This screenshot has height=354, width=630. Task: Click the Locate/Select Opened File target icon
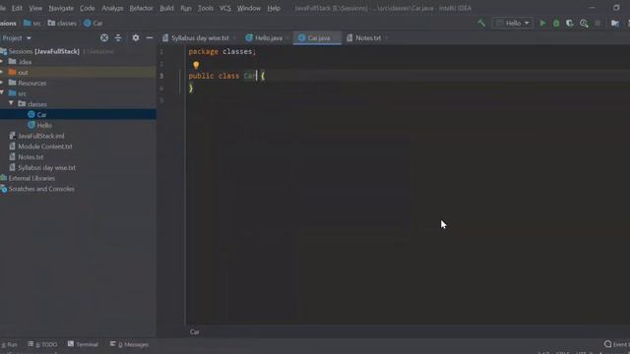(x=104, y=37)
